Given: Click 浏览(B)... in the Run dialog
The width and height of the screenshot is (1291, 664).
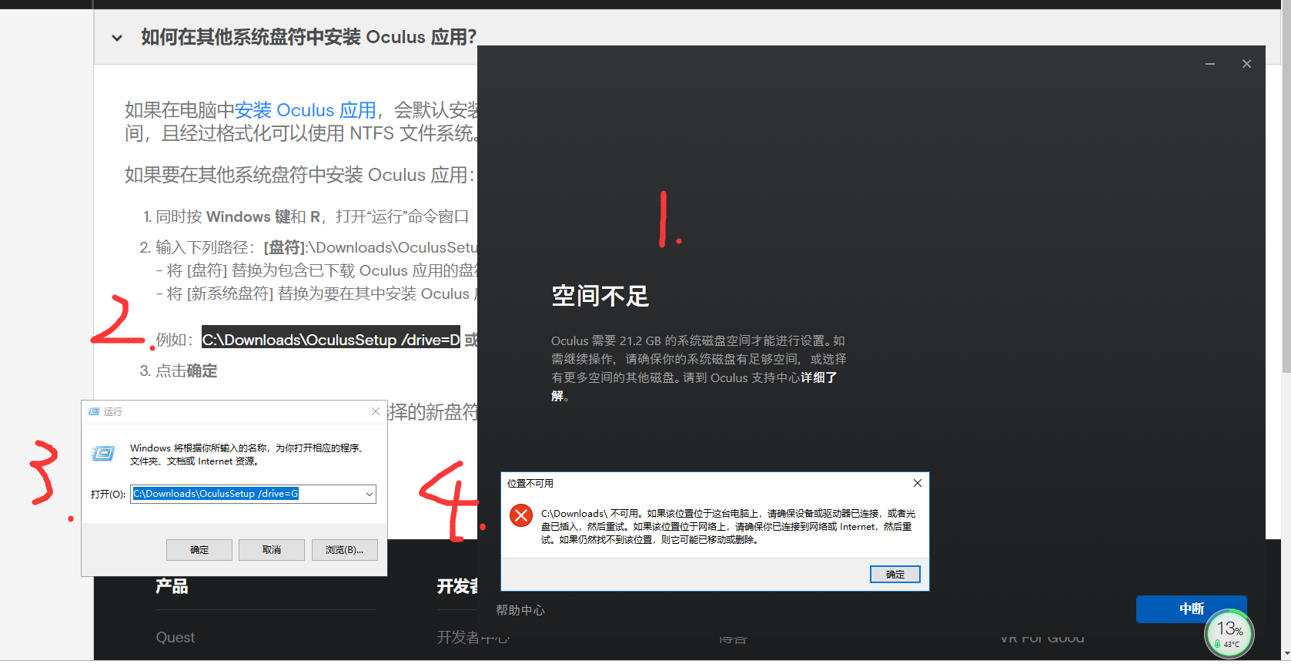Looking at the screenshot, I should point(344,550).
